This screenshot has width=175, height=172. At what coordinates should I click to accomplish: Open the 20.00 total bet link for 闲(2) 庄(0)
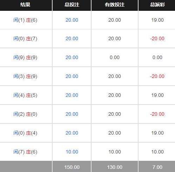pos(72,114)
